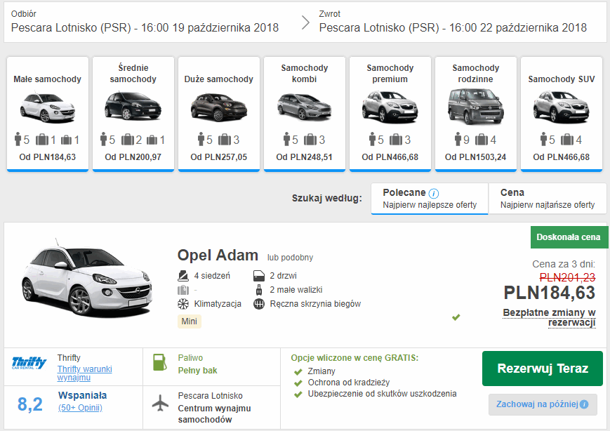Click the info icon on Zachowaj na później
Screen dimensions: 610x431
point(584,404)
